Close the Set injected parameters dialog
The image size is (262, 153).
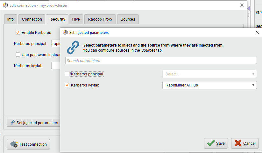pos(257,32)
